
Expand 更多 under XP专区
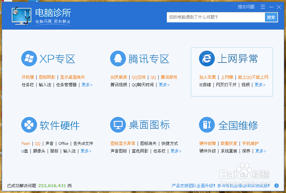87,85
